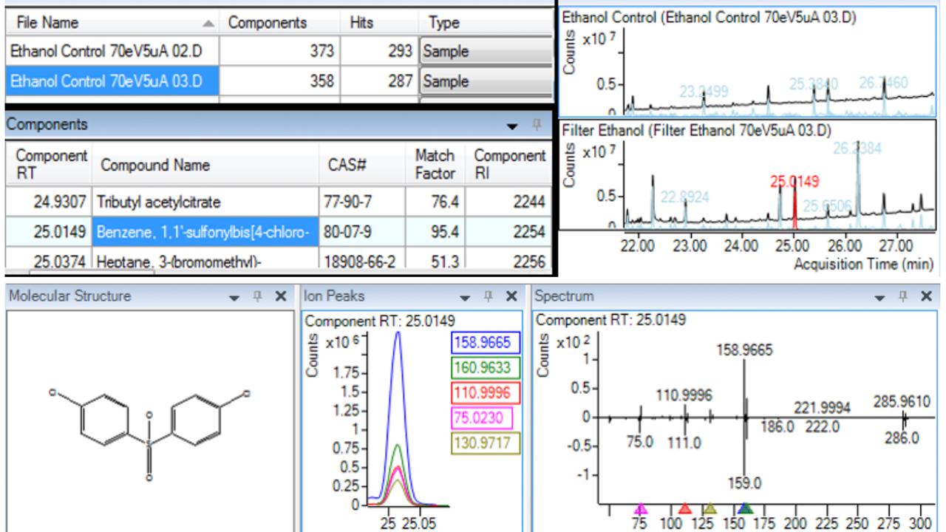The width and height of the screenshot is (946, 532).
Task: Pin the Ion Peaks panel
Action: tap(489, 296)
